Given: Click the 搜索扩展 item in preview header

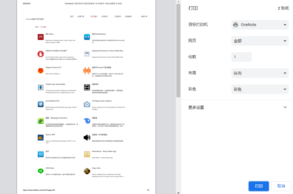Looking at the screenshot, I should click(144, 16).
